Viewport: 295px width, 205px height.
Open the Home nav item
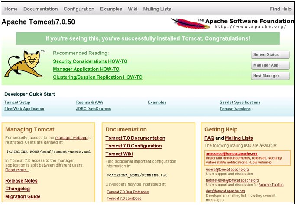pyautogui.click(x=11, y=9)
